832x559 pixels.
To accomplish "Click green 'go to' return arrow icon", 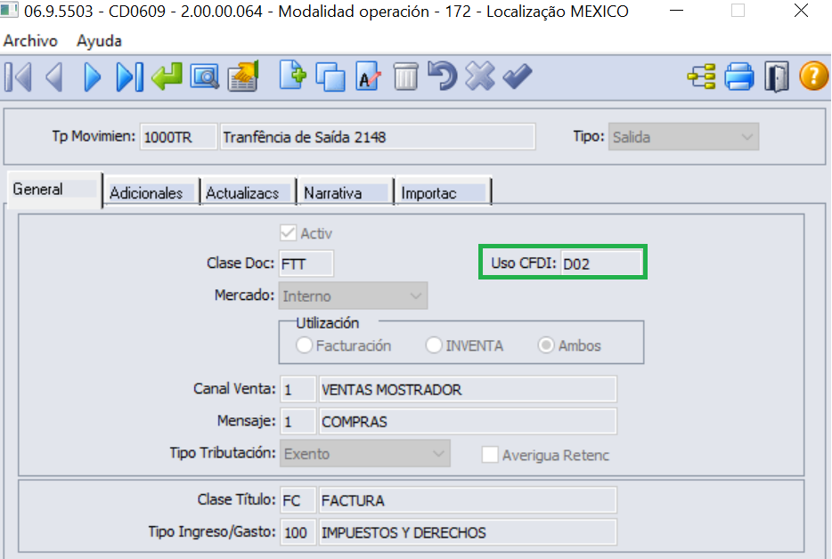I will point(167,77).
